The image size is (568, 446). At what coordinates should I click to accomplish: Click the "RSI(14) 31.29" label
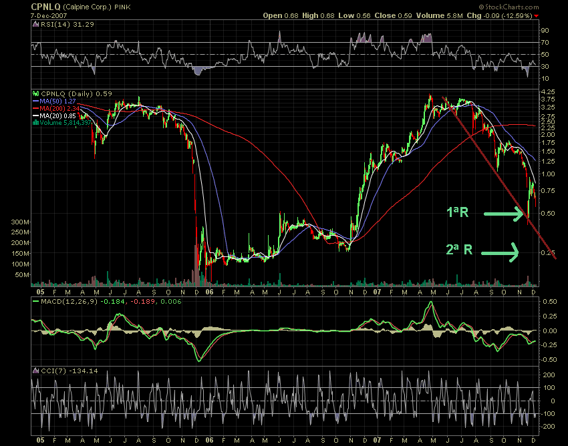[67, 24]
